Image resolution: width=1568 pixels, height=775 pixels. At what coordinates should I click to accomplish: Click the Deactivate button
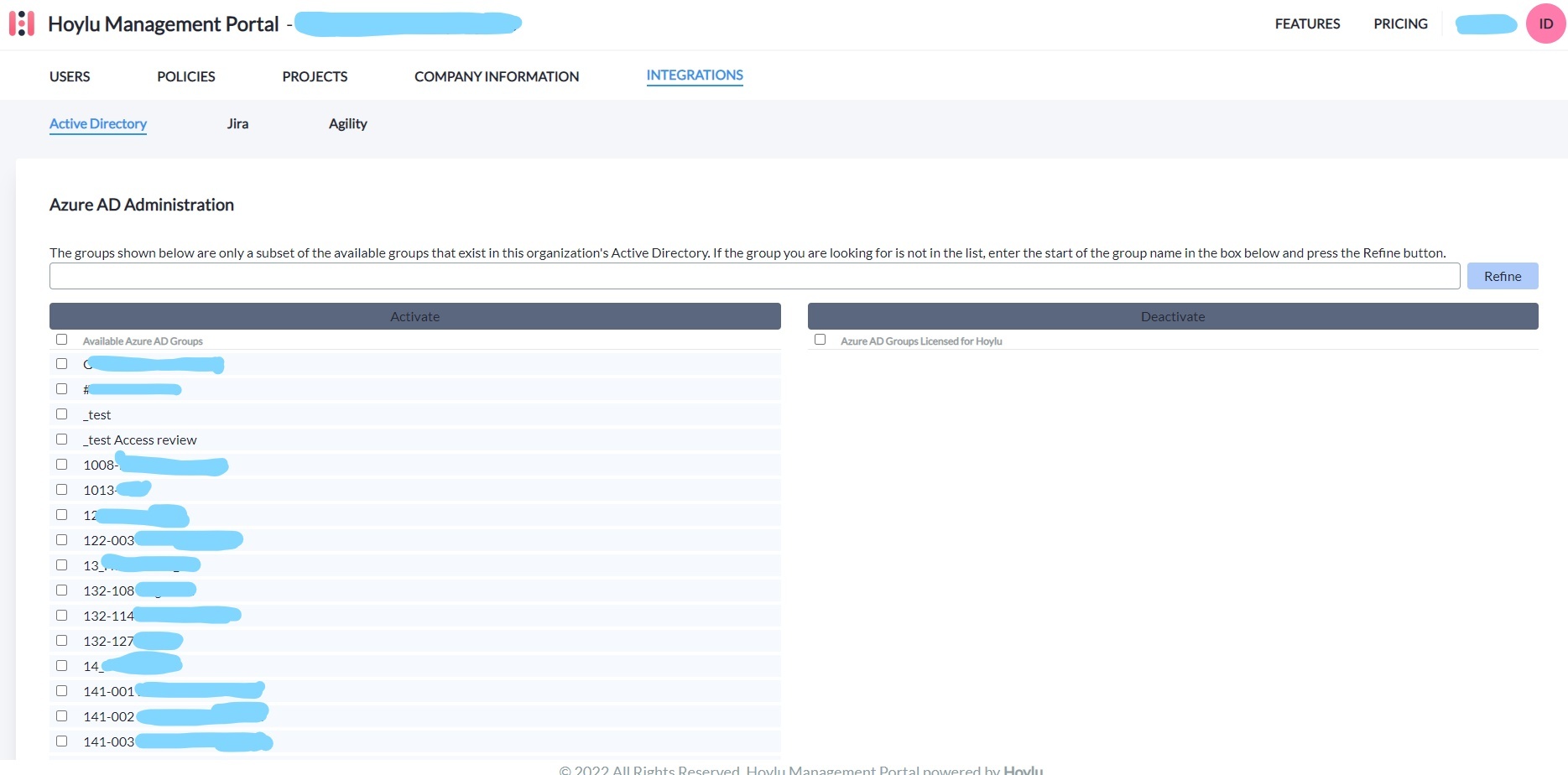pos(1173,316)
